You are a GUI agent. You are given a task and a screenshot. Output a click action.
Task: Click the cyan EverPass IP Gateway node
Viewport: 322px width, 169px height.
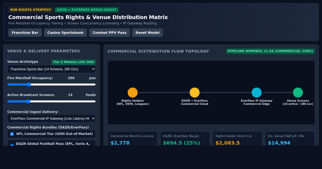pos(257,93)
